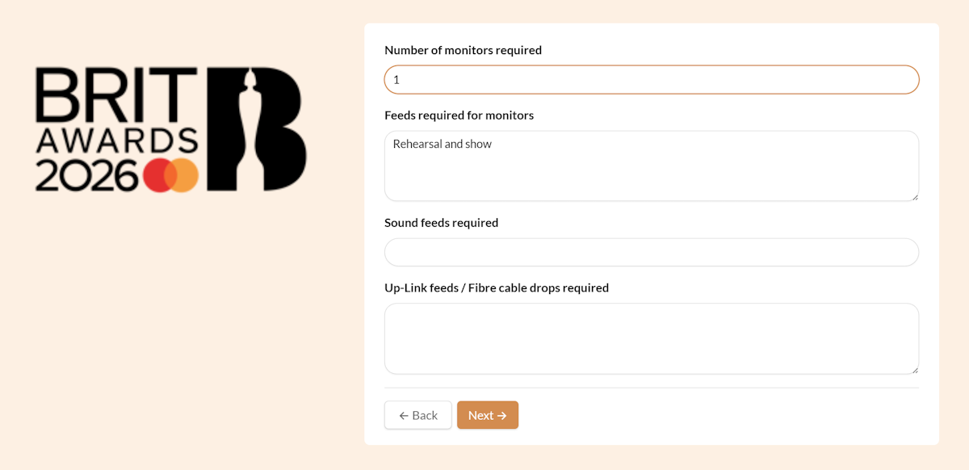This screenshot has height=470, width=969.
Task: Click the 'Rehearsal and show' text
Action: pyautogui.click(x=443, y=145)
